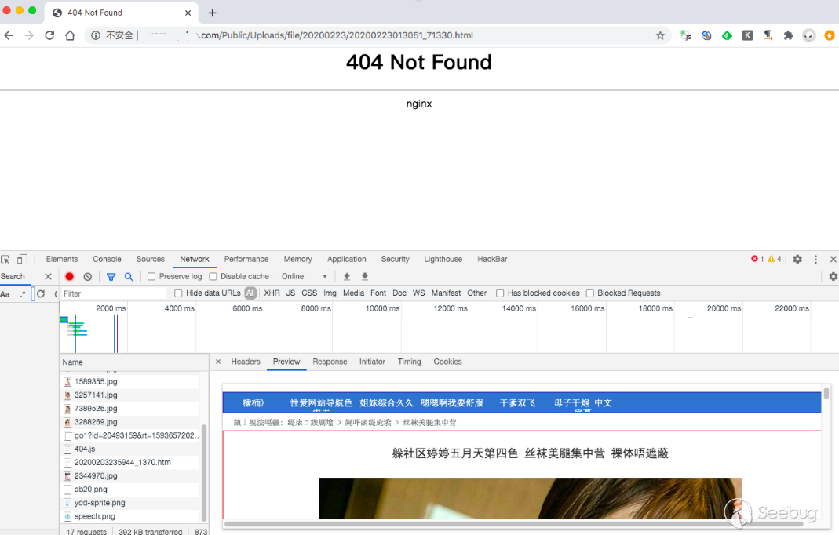Show the warnings count badge

[775, 259]
